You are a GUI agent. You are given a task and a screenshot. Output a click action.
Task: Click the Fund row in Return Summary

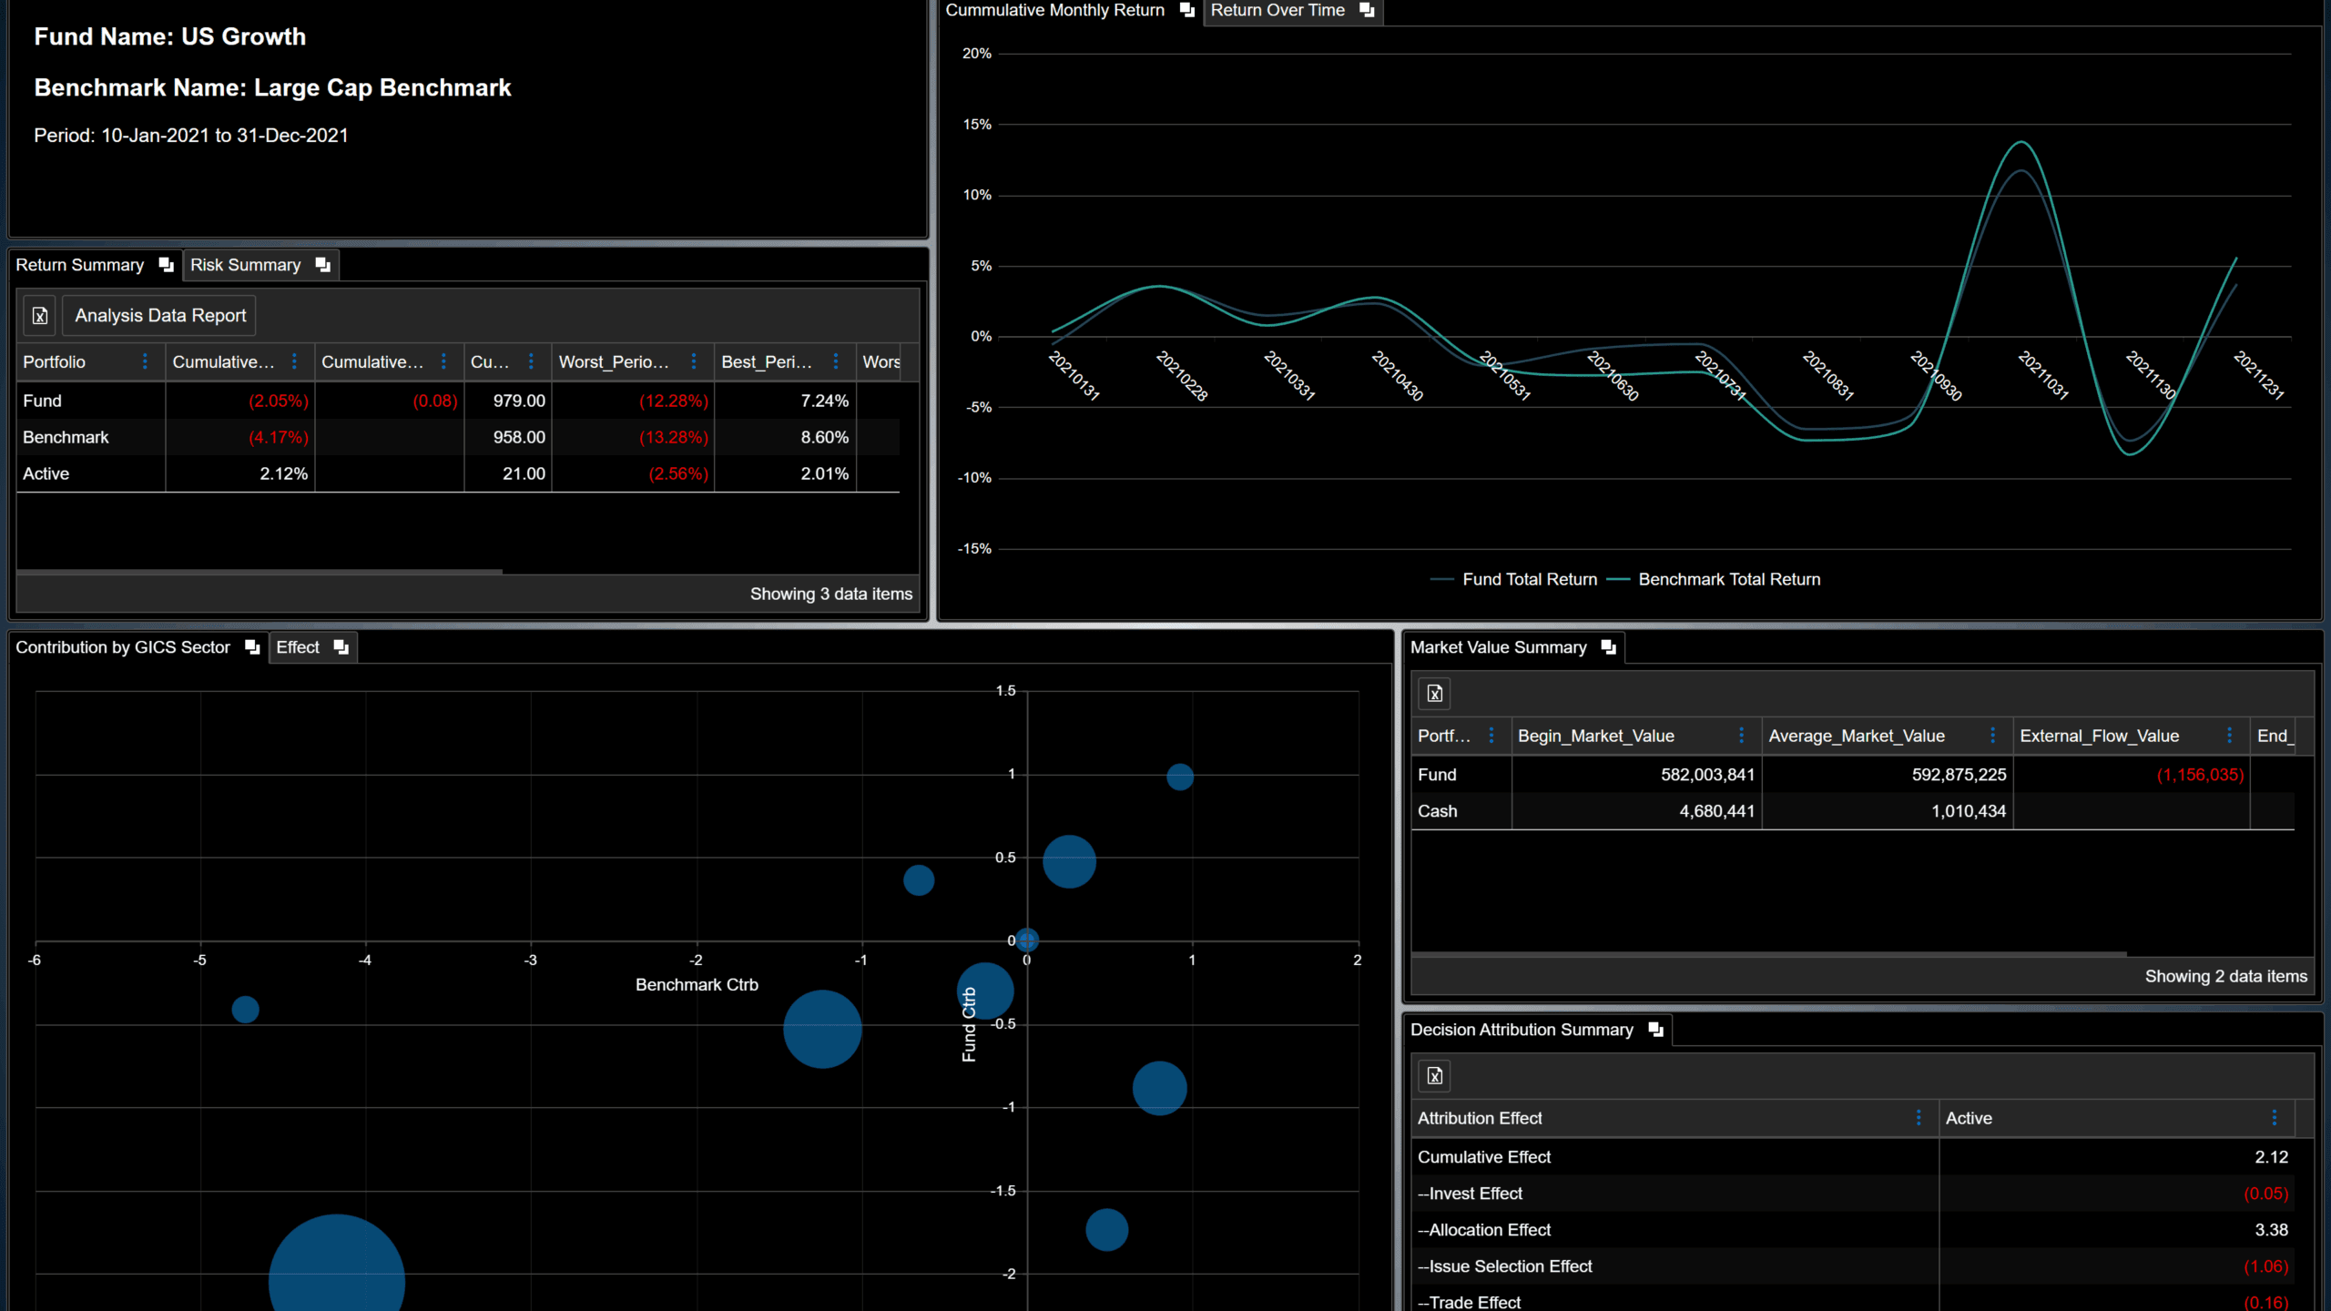point(458,401)
